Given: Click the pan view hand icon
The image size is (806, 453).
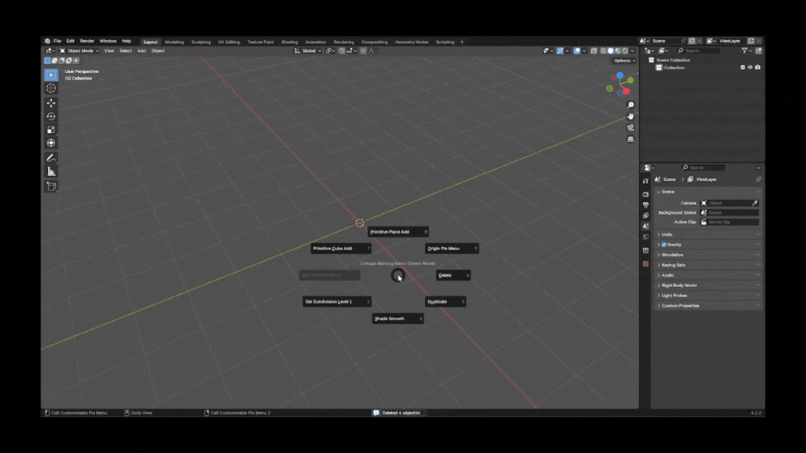Looking at the screenshot, I should [630, 116].
